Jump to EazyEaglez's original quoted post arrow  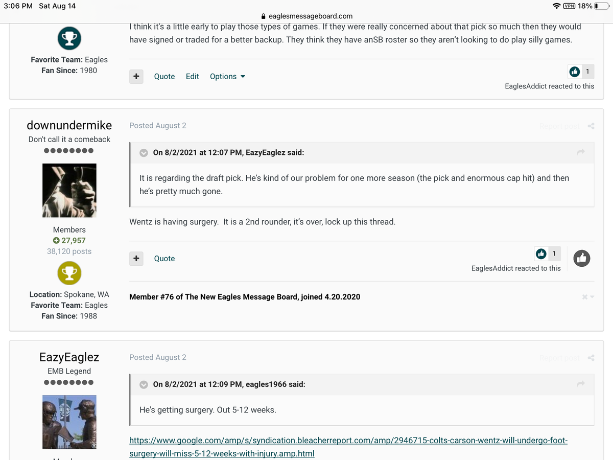tap(580, 152)
